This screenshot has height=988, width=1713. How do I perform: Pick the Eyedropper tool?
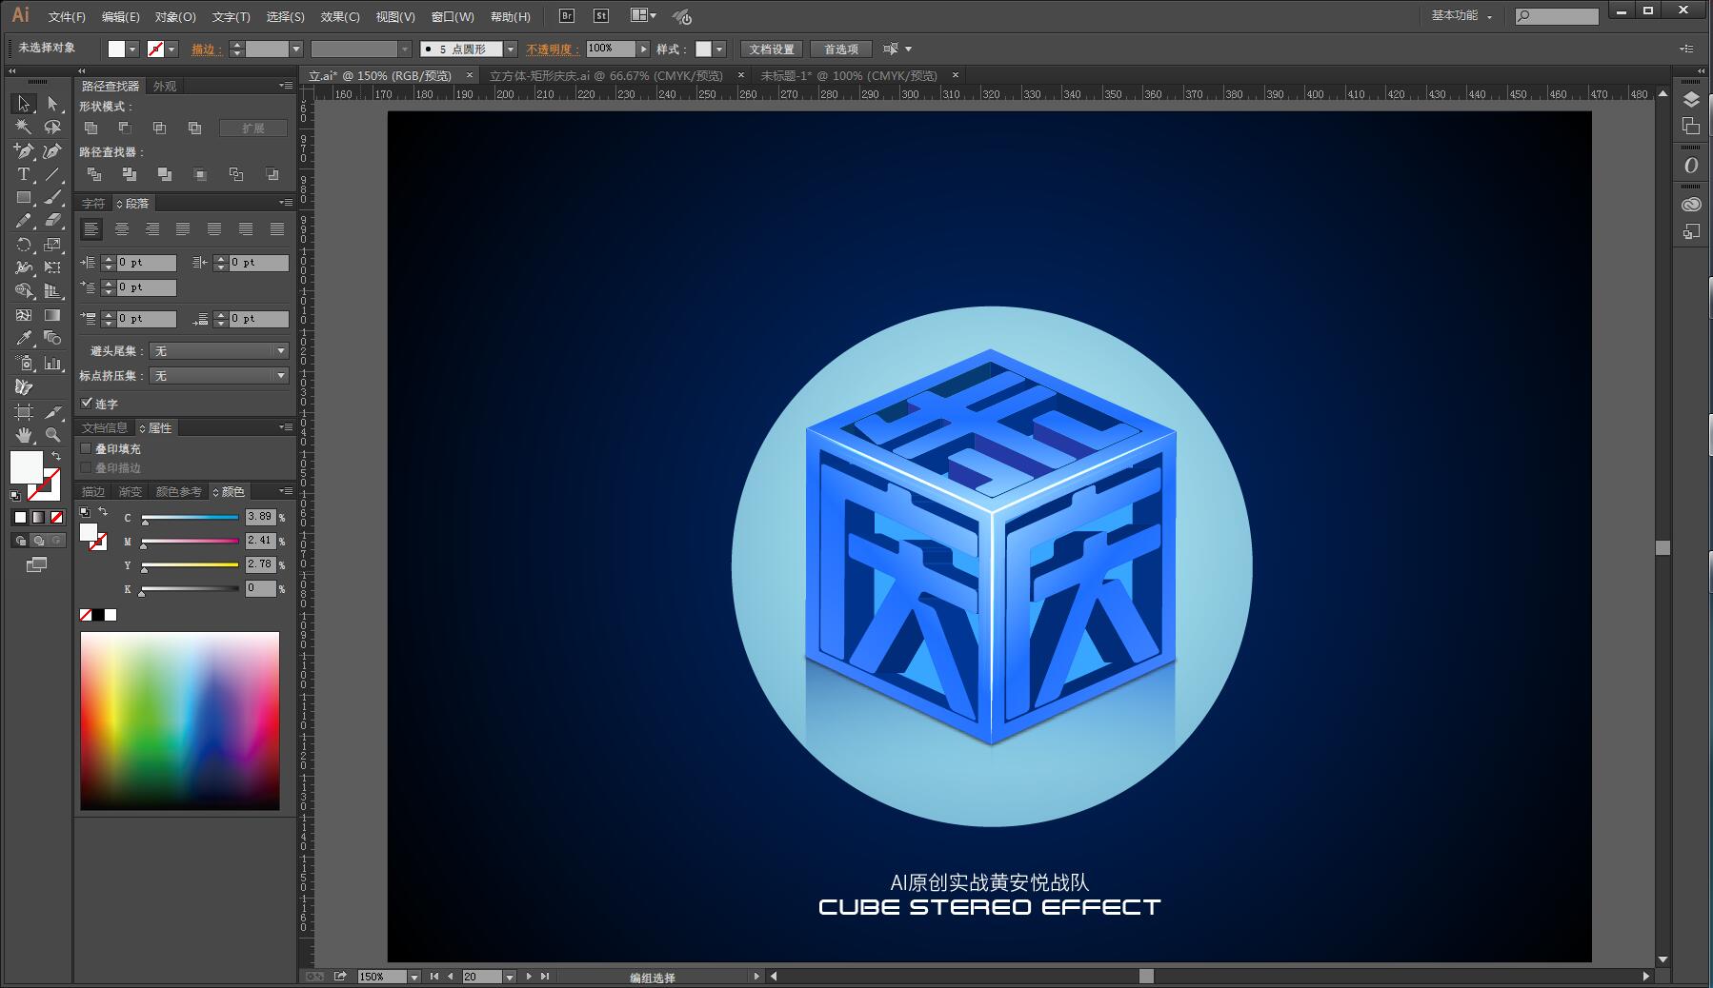(23, 339)
